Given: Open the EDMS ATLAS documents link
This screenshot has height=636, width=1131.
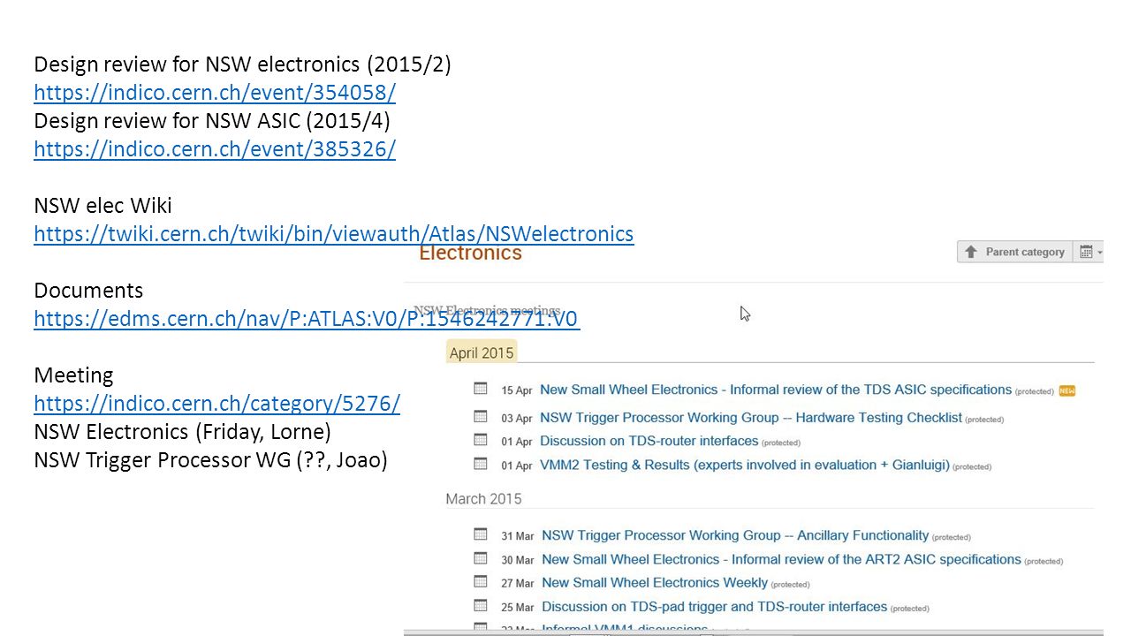Looking at the screenshot, I should point(307,318).
